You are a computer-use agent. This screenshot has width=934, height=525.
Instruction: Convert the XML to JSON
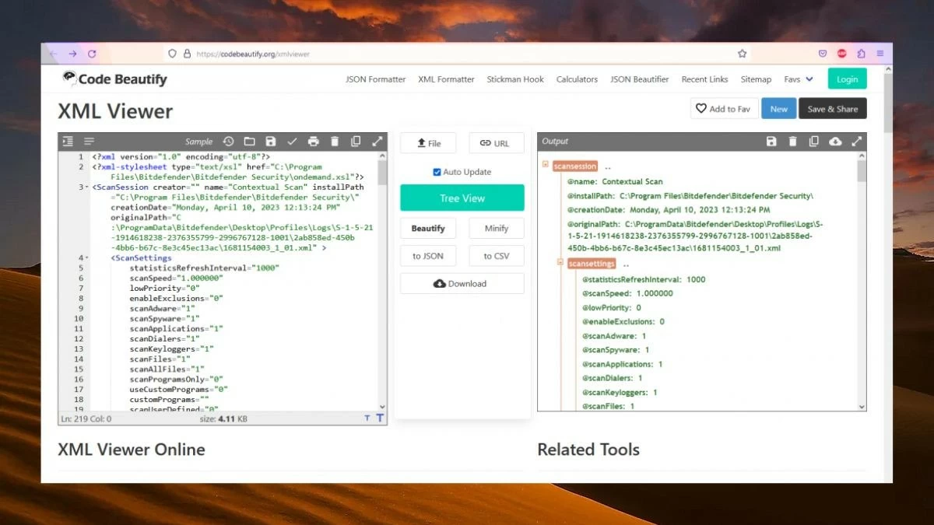[428, 255]
